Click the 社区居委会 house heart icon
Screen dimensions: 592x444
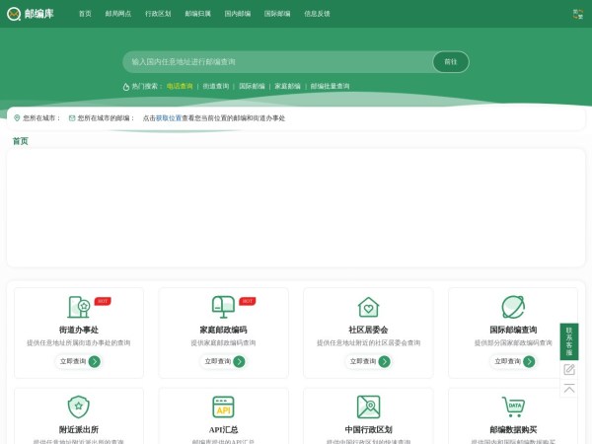pos(368,307)
